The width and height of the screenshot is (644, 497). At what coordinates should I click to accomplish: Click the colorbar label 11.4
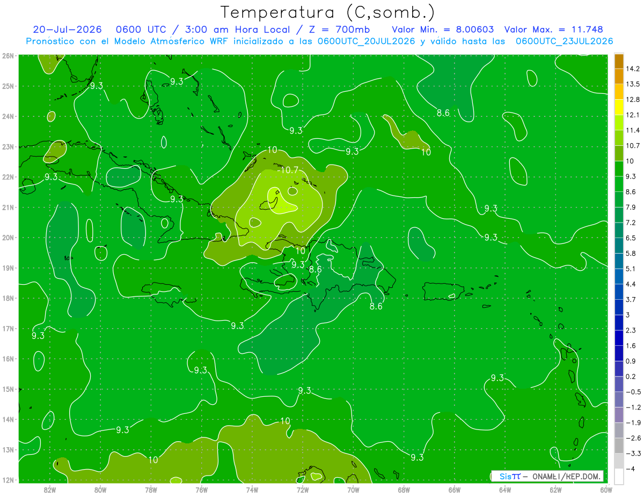pos(633,130)
